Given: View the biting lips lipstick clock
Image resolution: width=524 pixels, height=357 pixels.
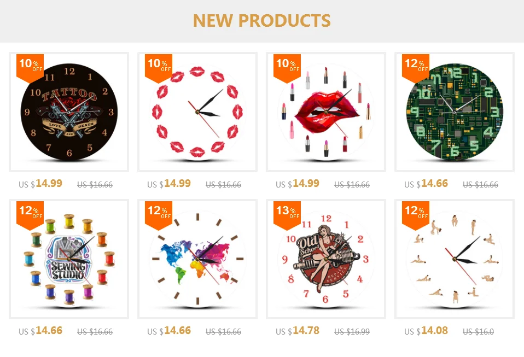Looking at the screenshot, I should 326,112.
